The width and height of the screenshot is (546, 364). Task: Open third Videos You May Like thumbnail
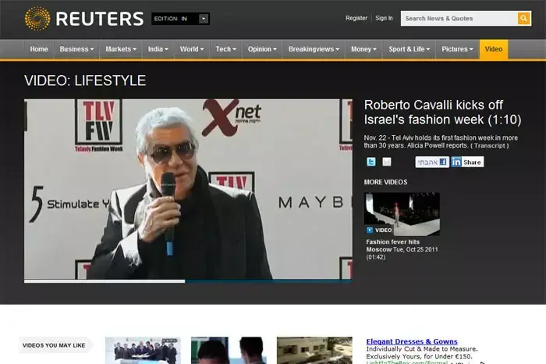(314, 351)
